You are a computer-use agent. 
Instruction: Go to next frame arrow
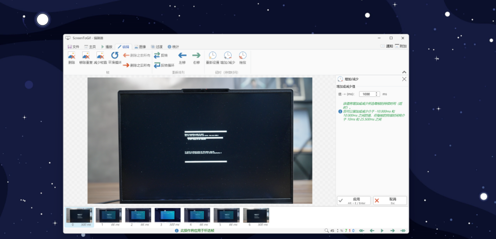(393, 231)
